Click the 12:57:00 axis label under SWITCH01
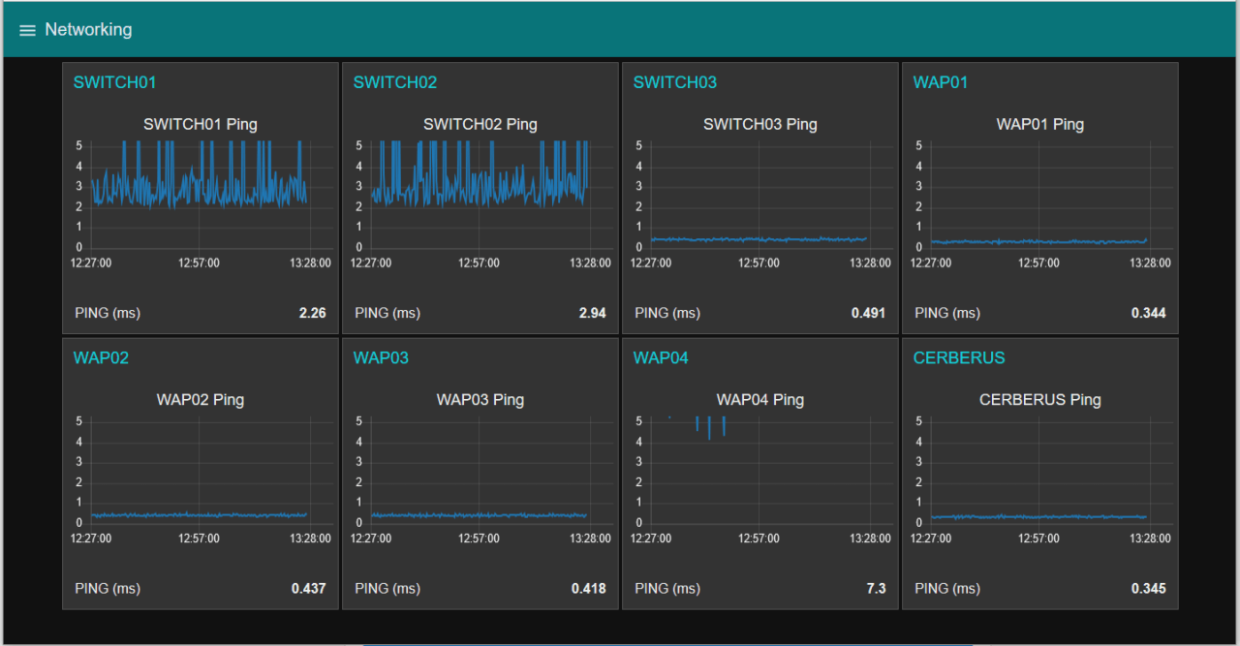1240x646 pixels. pos(199,262)
